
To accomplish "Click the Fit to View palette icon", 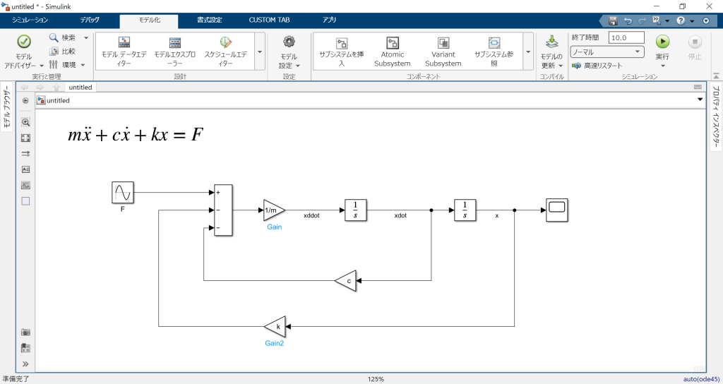I will tap(26, 138).
